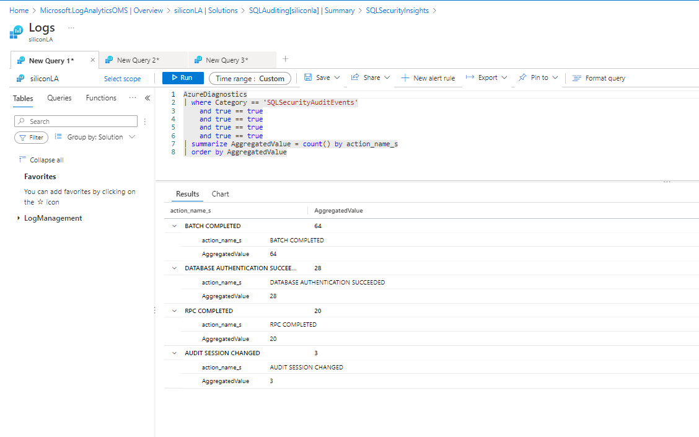The image size is (699, 437).
Task: Run the query
Action: click(183, 78)
